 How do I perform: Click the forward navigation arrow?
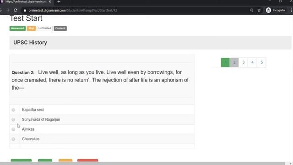(8, 10)
